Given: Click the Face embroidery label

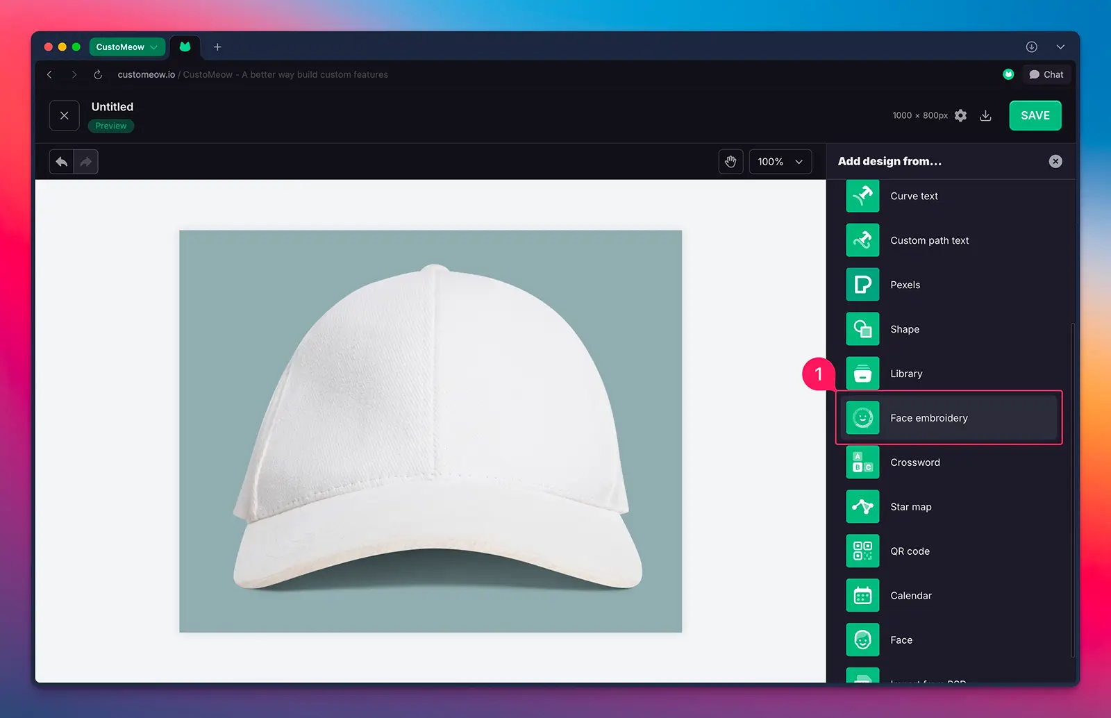Looking at the screenshot, I should 929,418.
